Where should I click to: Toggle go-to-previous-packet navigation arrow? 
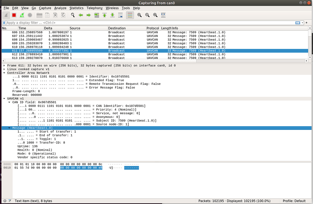pos(81,15)
